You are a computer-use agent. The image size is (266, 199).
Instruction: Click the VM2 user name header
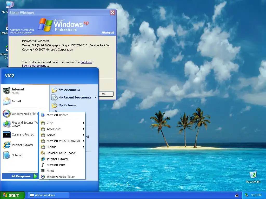click(x=10, y=76)
